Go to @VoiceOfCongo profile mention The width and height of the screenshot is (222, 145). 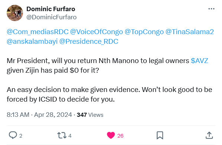pyautogui.click(x=97, y=32)
